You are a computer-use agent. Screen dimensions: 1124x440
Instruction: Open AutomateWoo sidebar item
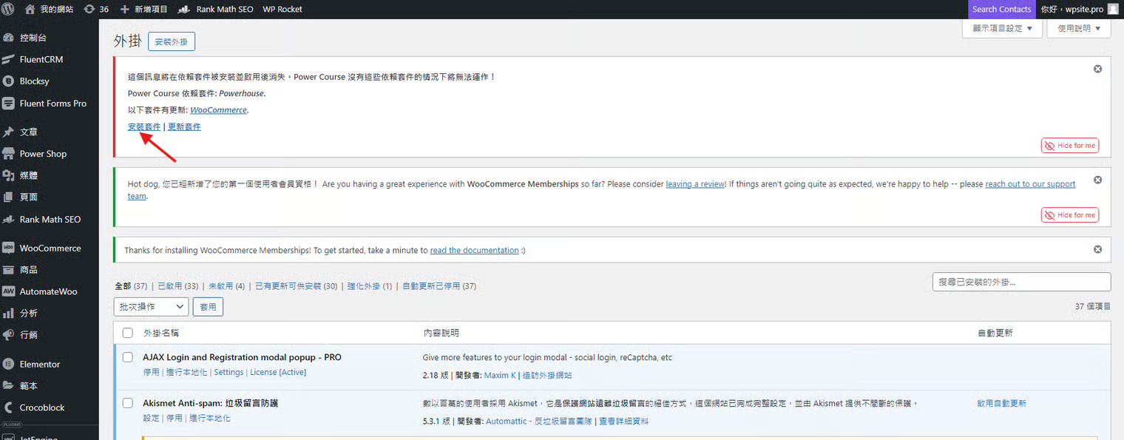click(x=49, y=291)
